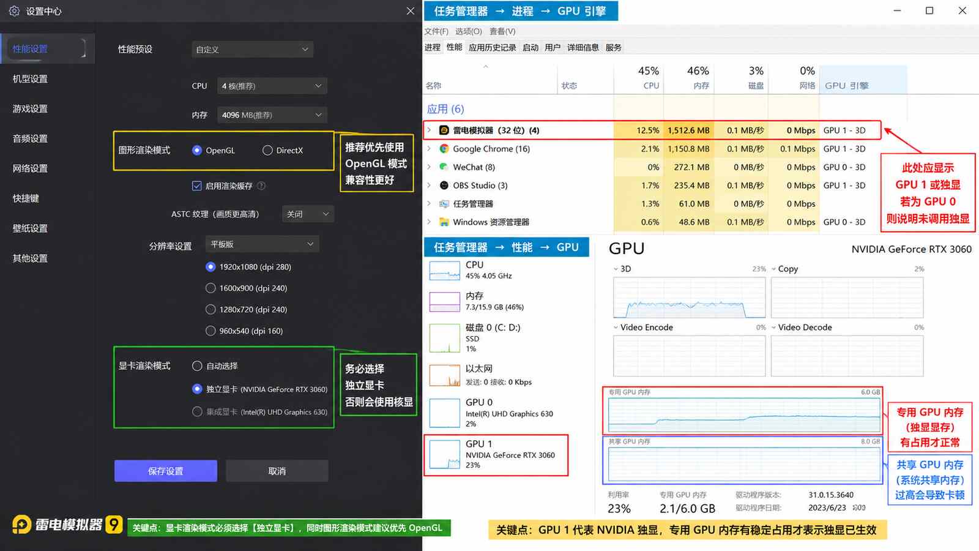Screen dimensions: 979x551
Task: Expand the Google Chrome process row
Action: coord(429,149)
